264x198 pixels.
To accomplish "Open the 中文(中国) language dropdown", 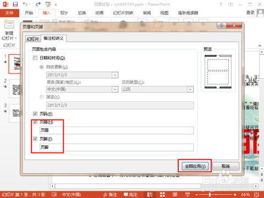I will pyautogui.click(x=115, y=89).
